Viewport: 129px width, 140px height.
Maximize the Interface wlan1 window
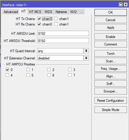[x=121, y=5]
